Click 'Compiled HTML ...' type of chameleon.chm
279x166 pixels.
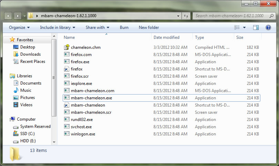click(x=212, y=47)
